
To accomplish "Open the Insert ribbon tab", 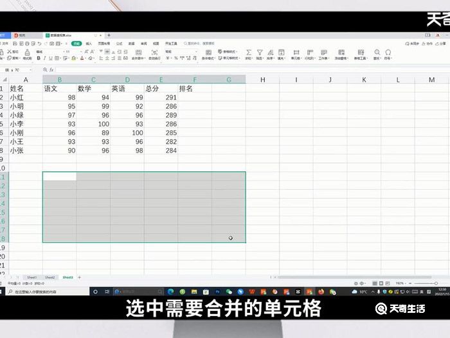I will point(89,44).
